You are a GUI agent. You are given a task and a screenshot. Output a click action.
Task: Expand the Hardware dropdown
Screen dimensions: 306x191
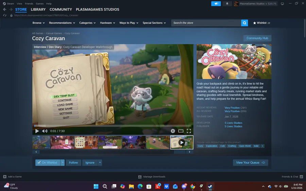[107, 23]
